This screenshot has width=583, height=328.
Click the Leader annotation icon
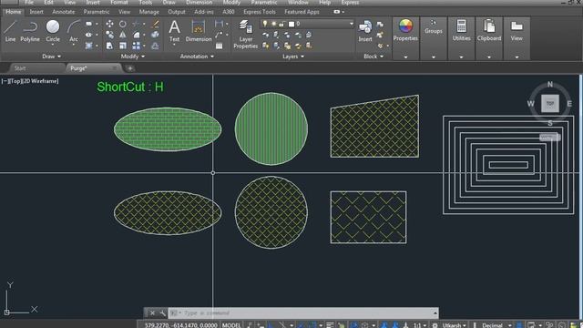[x=219, y=35]
